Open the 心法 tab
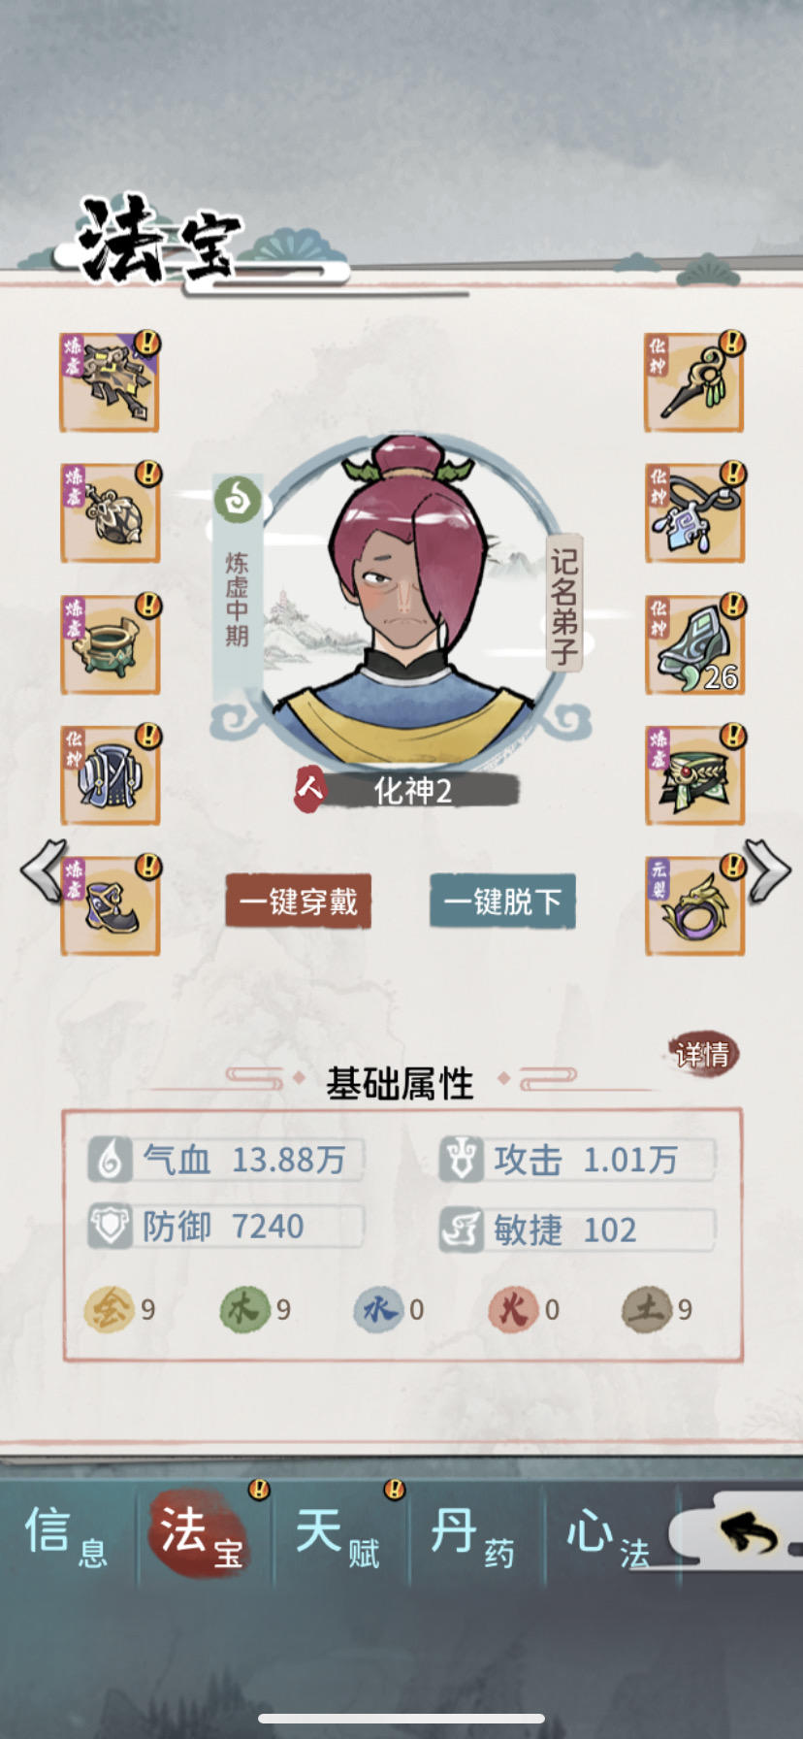Viewport: 803px width, 1739px height. pyautogui.click(x=609, y=1536)
